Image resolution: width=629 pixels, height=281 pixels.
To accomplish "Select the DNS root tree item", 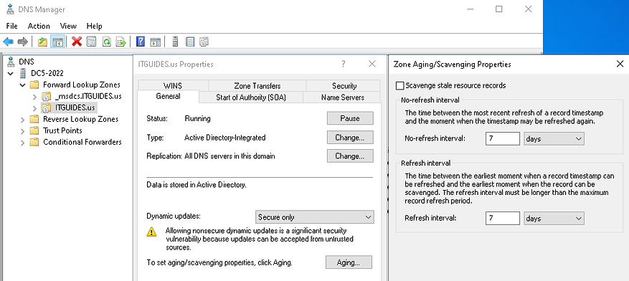I will click(27, 62).
